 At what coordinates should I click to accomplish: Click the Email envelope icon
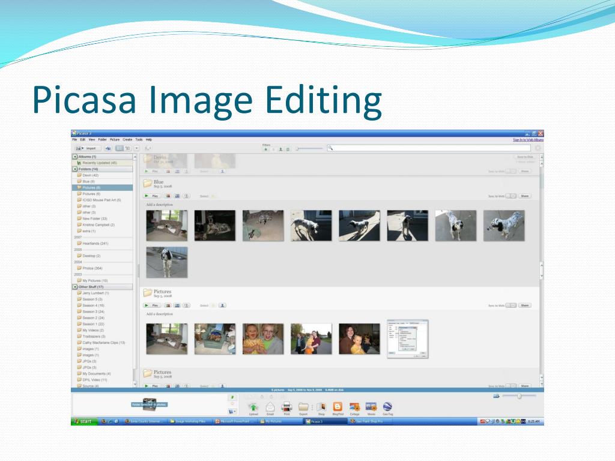click(x=270, y=407)
